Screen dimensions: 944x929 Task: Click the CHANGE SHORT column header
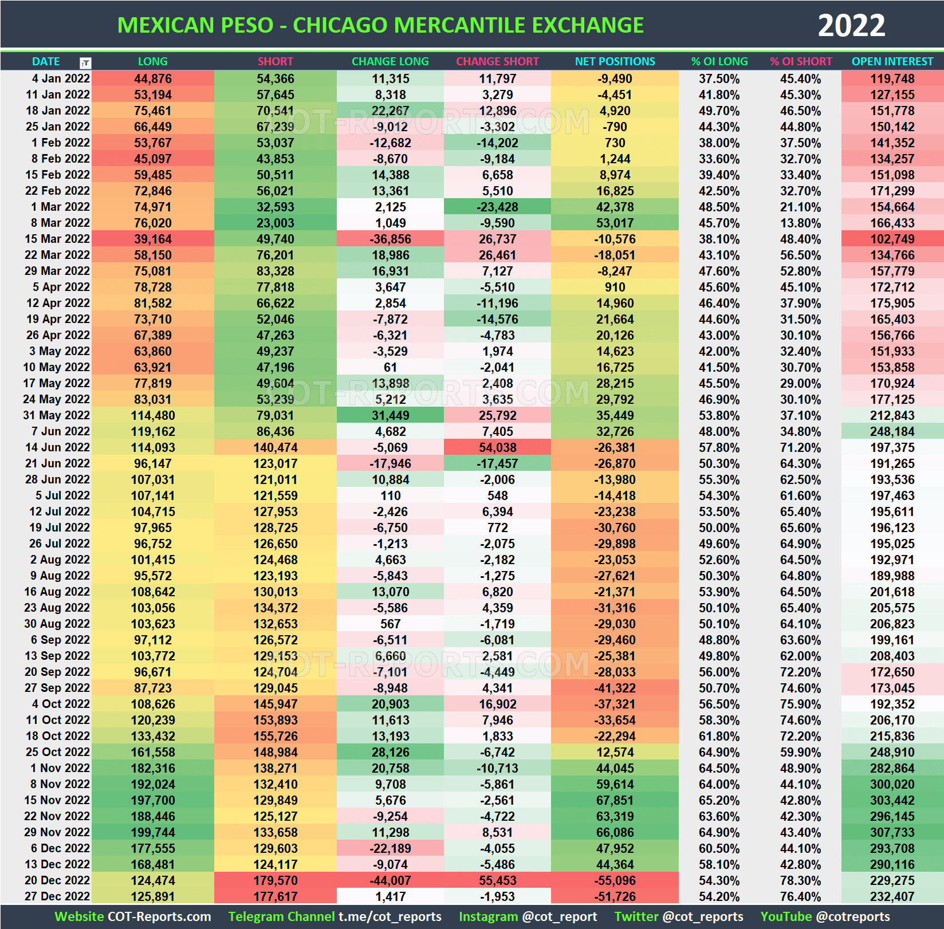497,61
